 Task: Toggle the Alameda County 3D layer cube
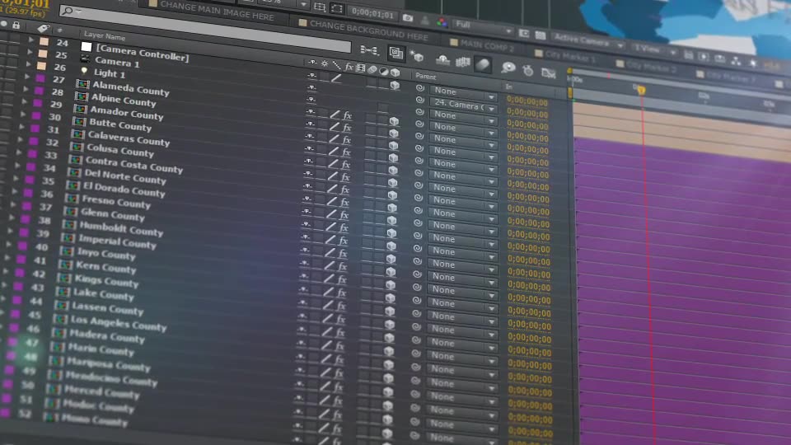(x=394, y=121)
